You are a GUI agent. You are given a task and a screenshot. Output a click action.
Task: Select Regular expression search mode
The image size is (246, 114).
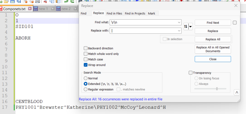86,89
